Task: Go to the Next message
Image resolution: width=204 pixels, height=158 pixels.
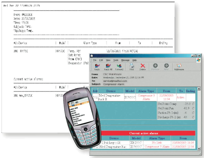Action: (167, 67)
